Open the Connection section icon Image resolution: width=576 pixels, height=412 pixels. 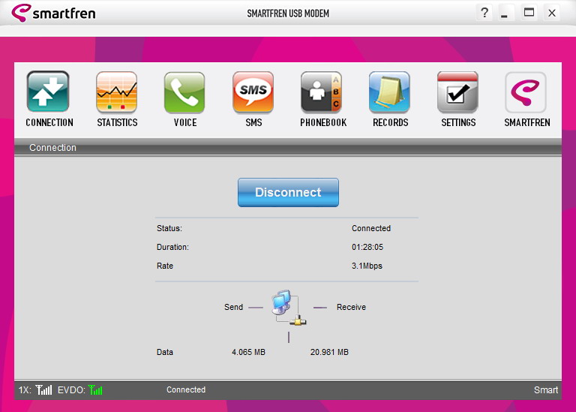(x=48, y=92)
